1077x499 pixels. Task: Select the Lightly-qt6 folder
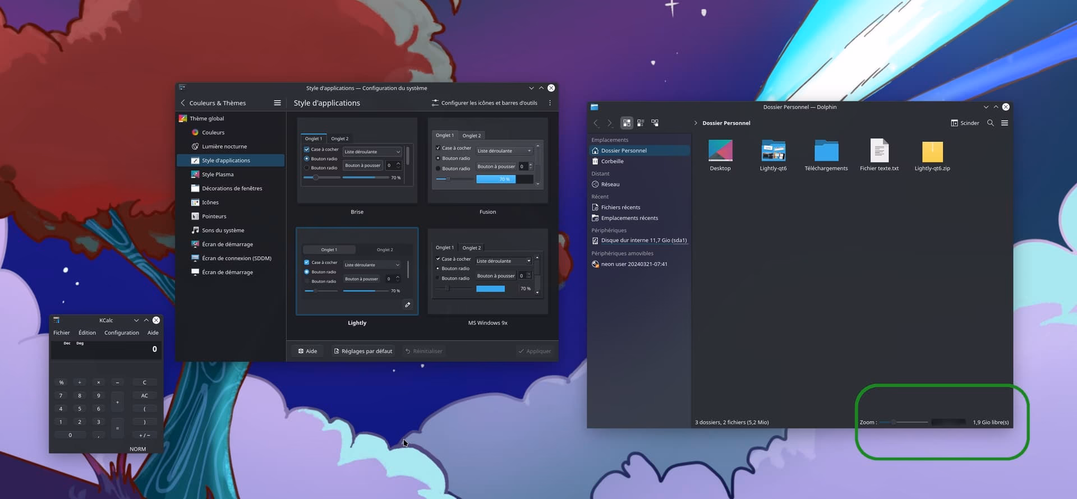point(773,155)
